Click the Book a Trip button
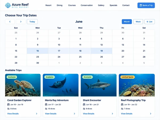The image size is (160, 120). 146,5
